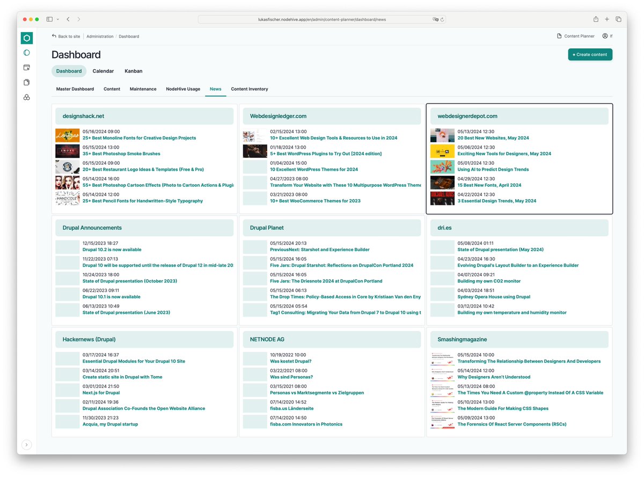Viewport: 644px width, 477px height.
Task: Click thumbnail for Exciting New Tools for Designers
Action: click(443, 151)
